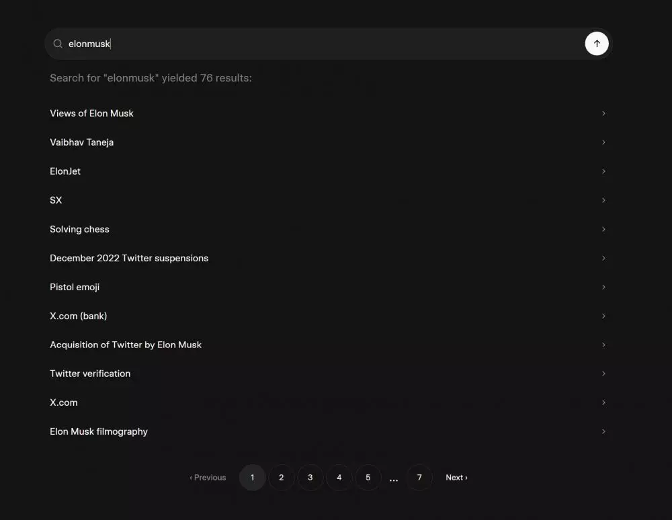Click the chevron beside Twitter verification
Viewport: 672px width, 520px height.
pos(603,374)
